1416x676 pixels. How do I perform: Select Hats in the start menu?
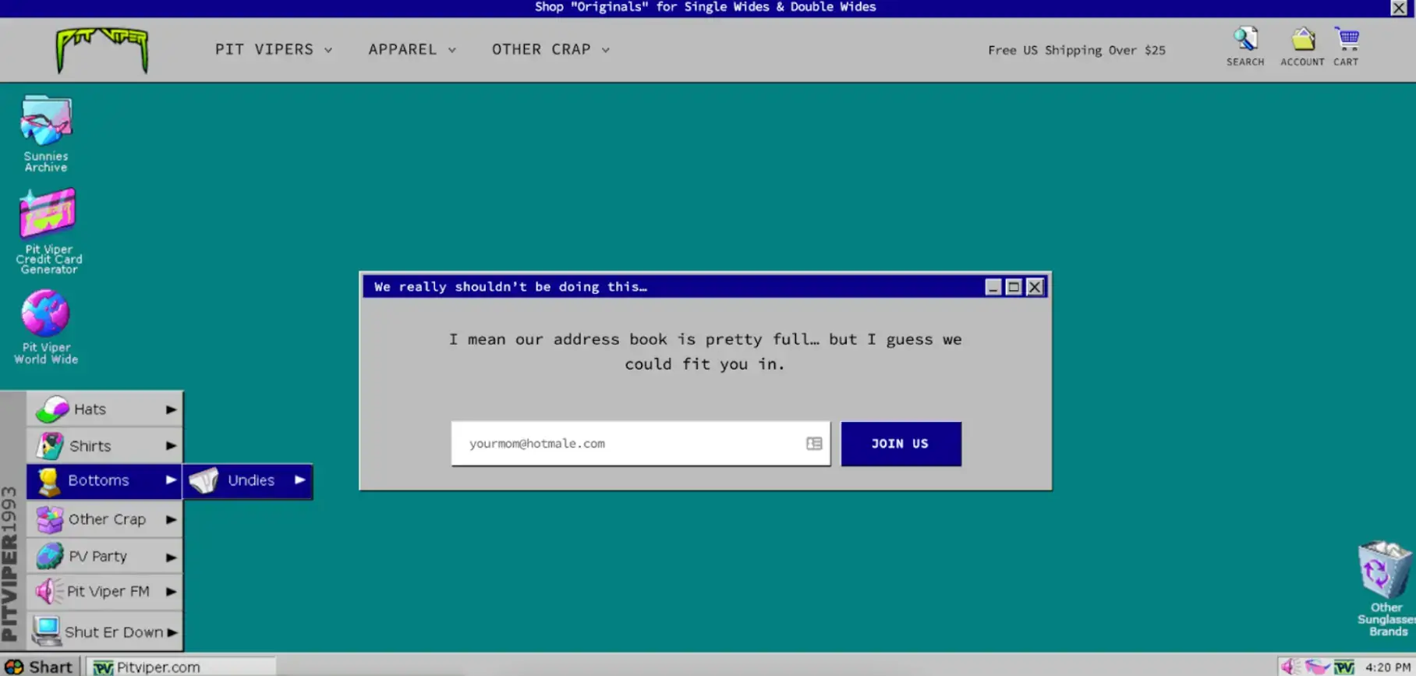click(104, 409)
